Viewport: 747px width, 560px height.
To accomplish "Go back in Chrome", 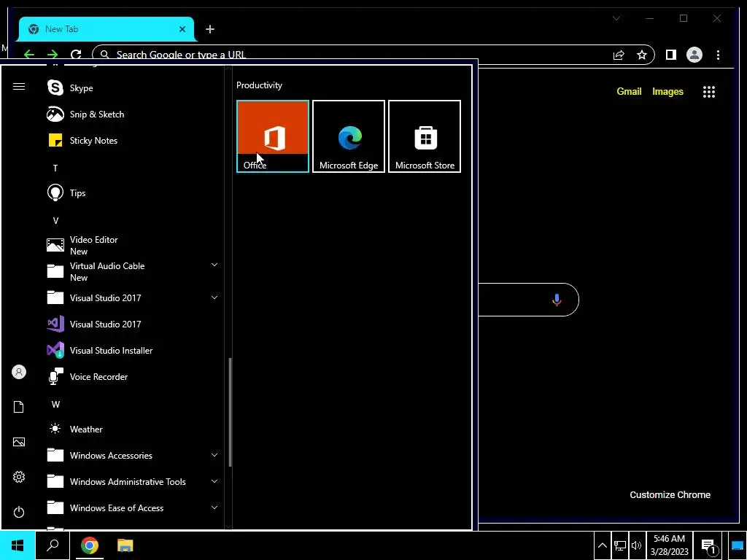I will (29, 55).
